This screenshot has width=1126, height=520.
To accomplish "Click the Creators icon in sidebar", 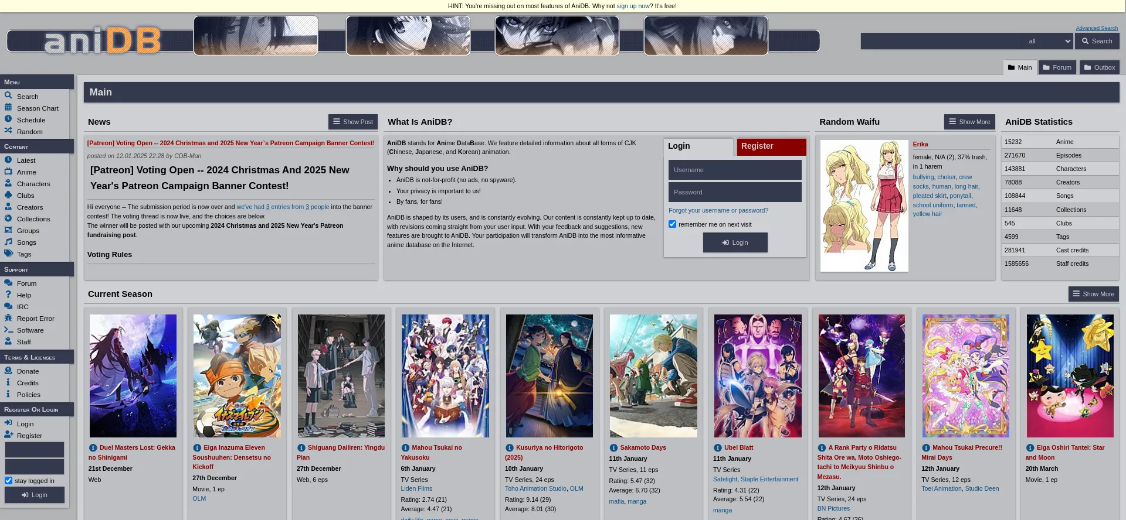I will tap(8, 206).
